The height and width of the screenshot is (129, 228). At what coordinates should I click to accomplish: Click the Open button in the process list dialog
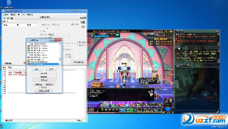pyautogui.click(x=37, y=69)
